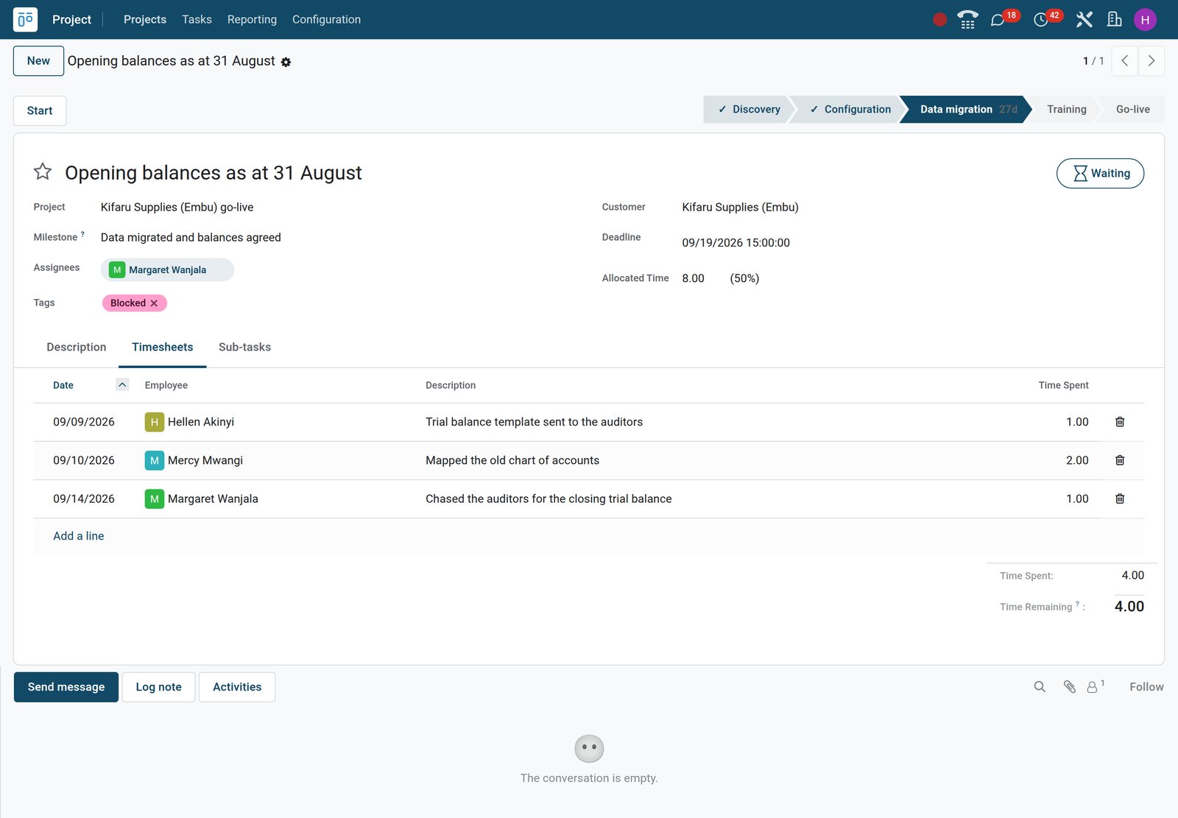
Task: Delete Hellen Akinyi timesheet line
Action: point(1119,422)
